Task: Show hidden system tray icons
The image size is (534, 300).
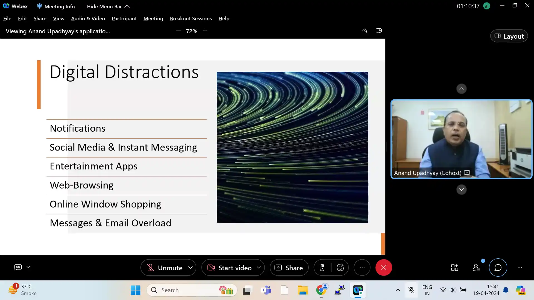Action: point(398,290)
